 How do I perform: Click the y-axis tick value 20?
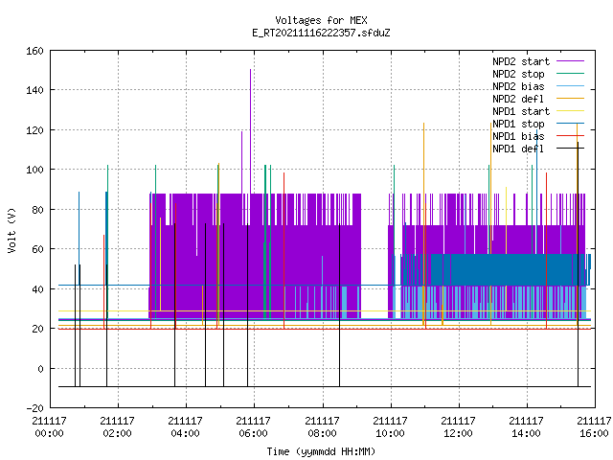(37, 329)
